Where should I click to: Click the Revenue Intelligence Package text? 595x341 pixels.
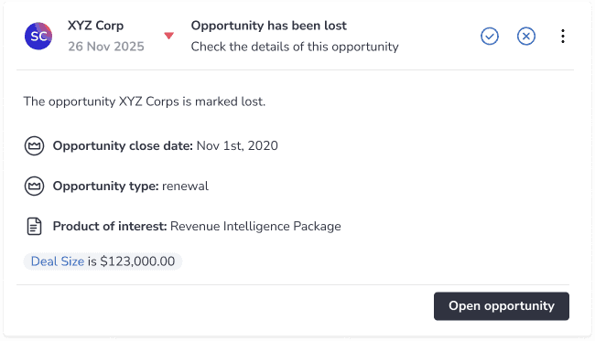pyautogui.click(x=255, y=226)
